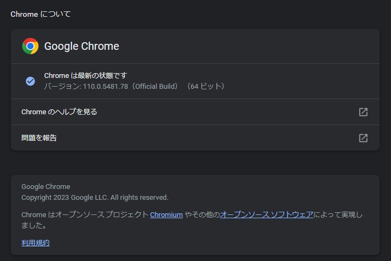Click the Chrome はオープンソースプロジェクト description text
The width and height of the screenshot is (391, 261).
pyautogui.click(x=85, y=214)
